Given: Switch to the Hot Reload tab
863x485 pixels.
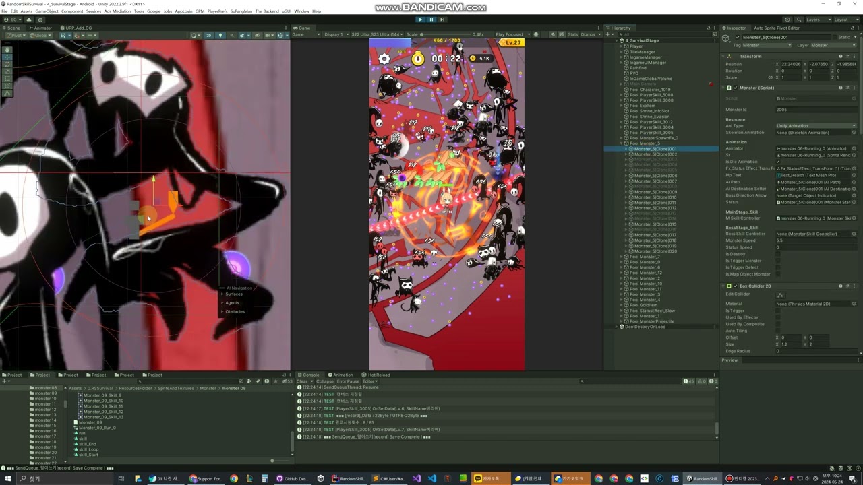Looking at the screenshot, I should tap(376, 375).
